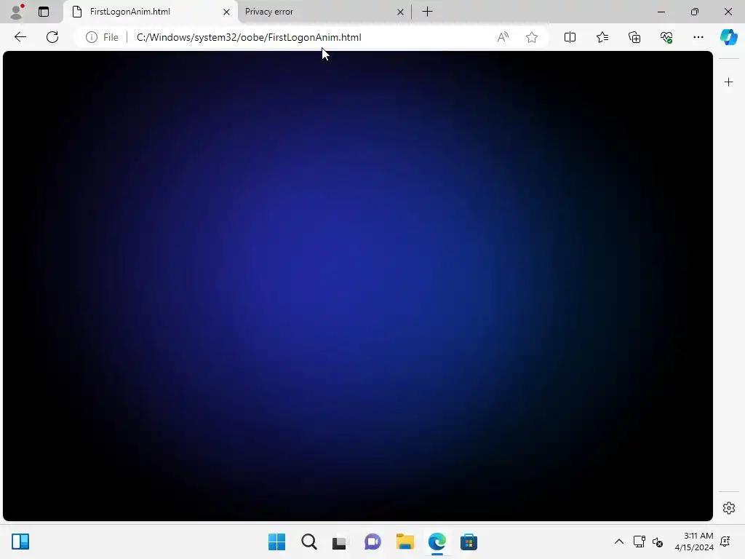
Task: Activate Read aloud icon in address bar
Action: tap(503, 37)
